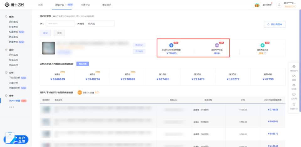The image size is (301, 147).
Task: Click the ¥6566639 rank 1 value
Action: pos(58,79)
